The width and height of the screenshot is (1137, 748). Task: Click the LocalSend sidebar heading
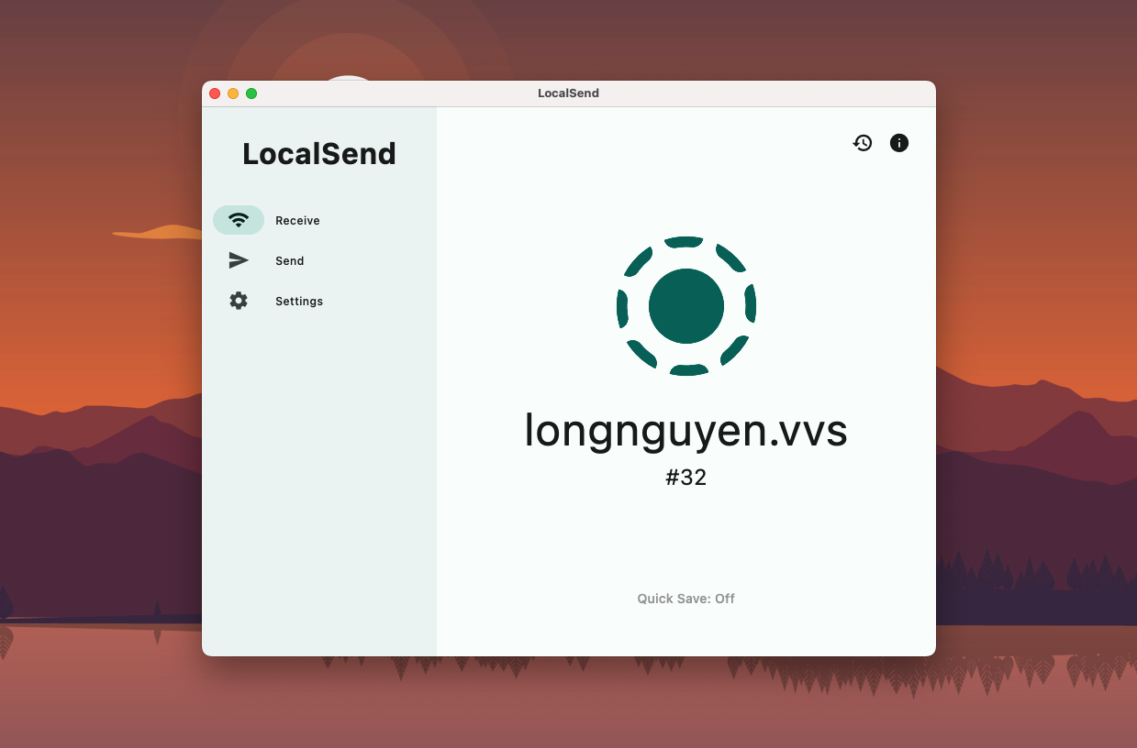319,154
